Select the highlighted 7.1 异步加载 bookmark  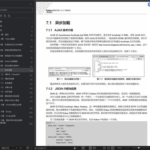click(x=17, y=70)
